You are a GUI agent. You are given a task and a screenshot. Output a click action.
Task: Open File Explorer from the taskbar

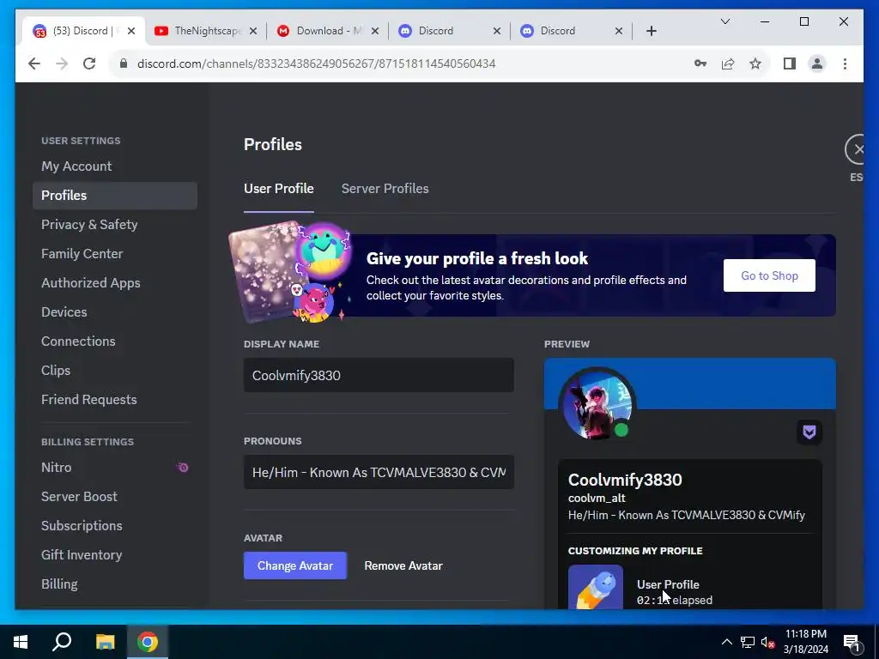pos(105,642)
